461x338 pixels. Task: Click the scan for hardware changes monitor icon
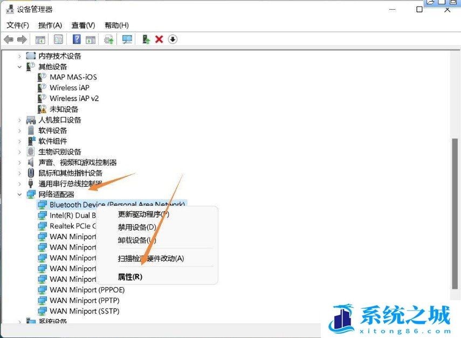pos(127,39)
